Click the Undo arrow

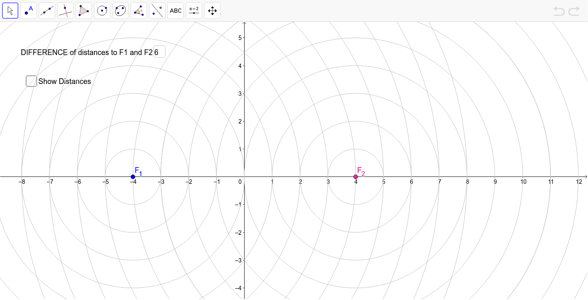tap(559, 11)
